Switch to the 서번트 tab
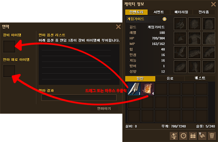The width and height of the screenshot is (218, 142). coord(159,12)
